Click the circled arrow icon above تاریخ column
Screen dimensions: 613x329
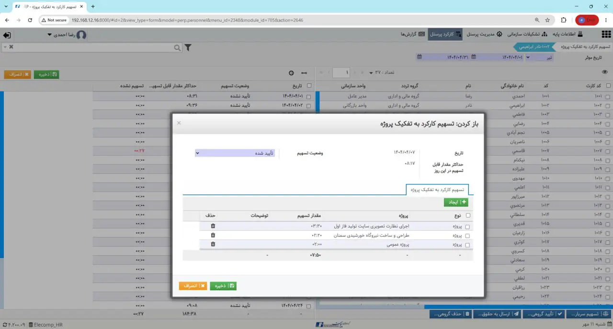coord(291,73)
